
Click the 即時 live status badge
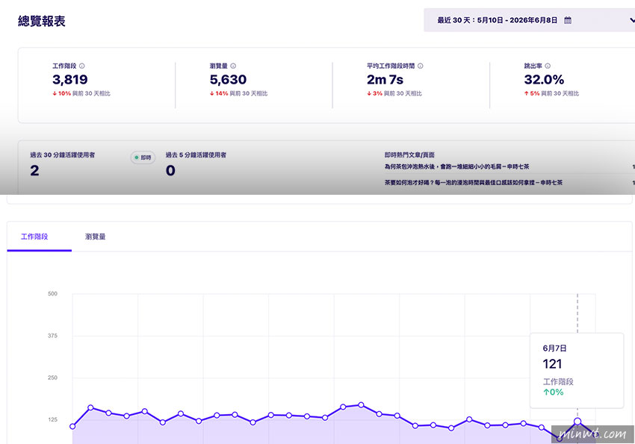click(x=143, y=157)
